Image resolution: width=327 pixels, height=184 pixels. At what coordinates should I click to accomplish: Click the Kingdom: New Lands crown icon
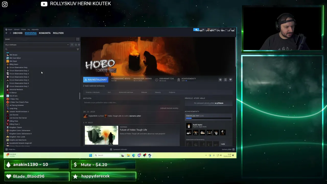tap(7, 137)
